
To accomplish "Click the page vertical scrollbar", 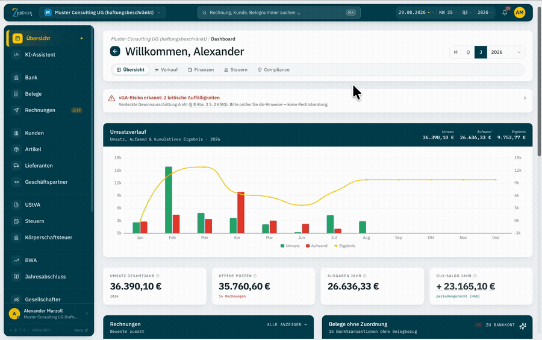I will tap(539, 81).
